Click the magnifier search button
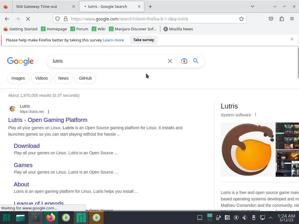 click(x=196, y=61)
